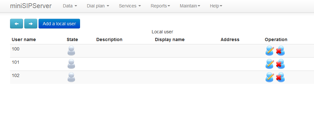Delete local user 101
This screenshot has width=314, height=122.
(x=280, y=64)
